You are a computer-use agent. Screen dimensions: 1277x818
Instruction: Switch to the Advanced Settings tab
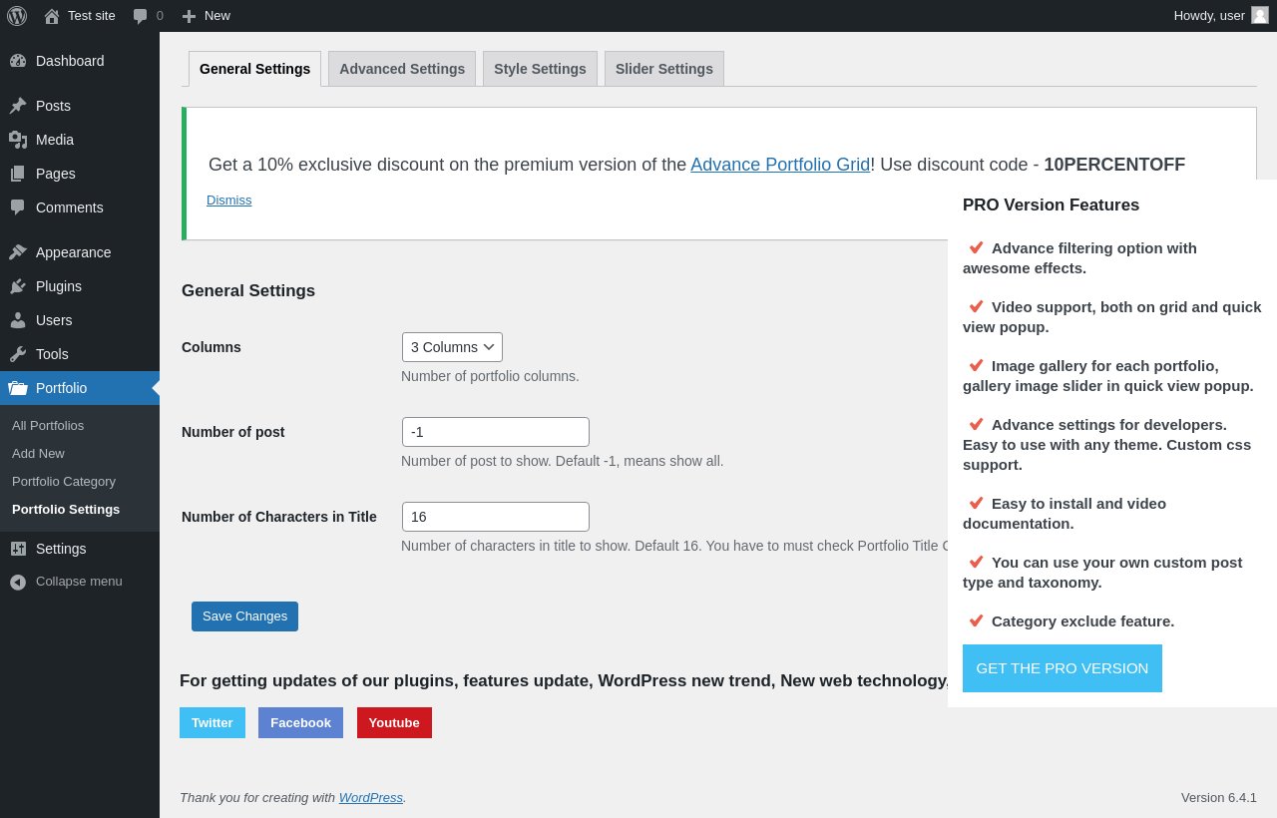coord(402,69)
